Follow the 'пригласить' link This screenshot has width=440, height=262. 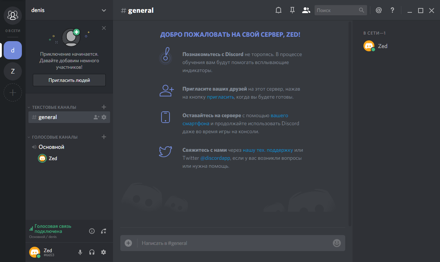pyautogui.click(x=220, y=97)
